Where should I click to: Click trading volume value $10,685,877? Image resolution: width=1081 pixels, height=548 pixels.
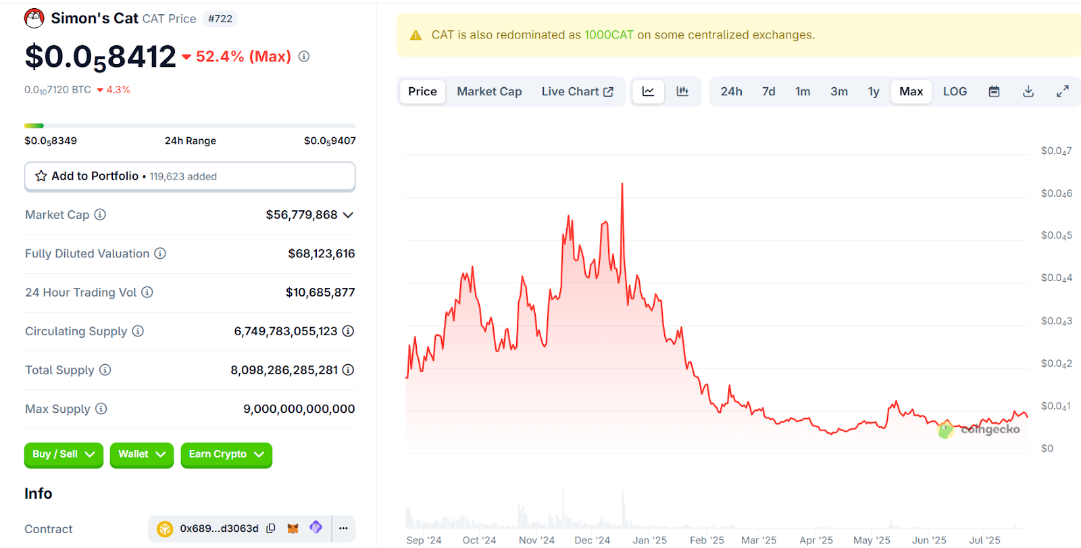click(320, 292)
